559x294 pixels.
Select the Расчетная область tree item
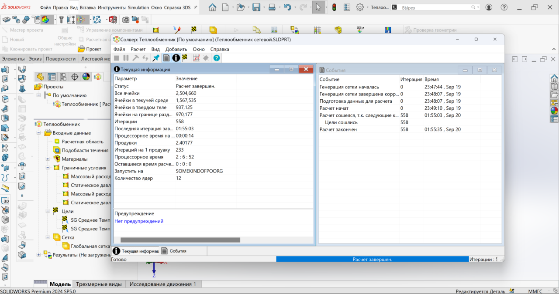83,142
